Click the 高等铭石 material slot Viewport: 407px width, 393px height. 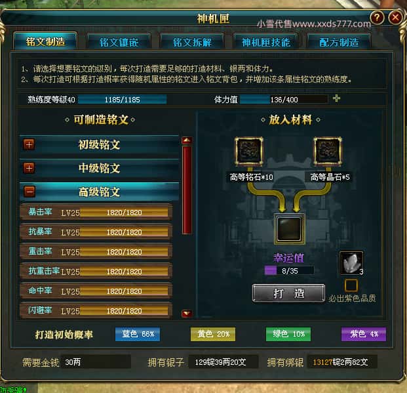(248, 151)
